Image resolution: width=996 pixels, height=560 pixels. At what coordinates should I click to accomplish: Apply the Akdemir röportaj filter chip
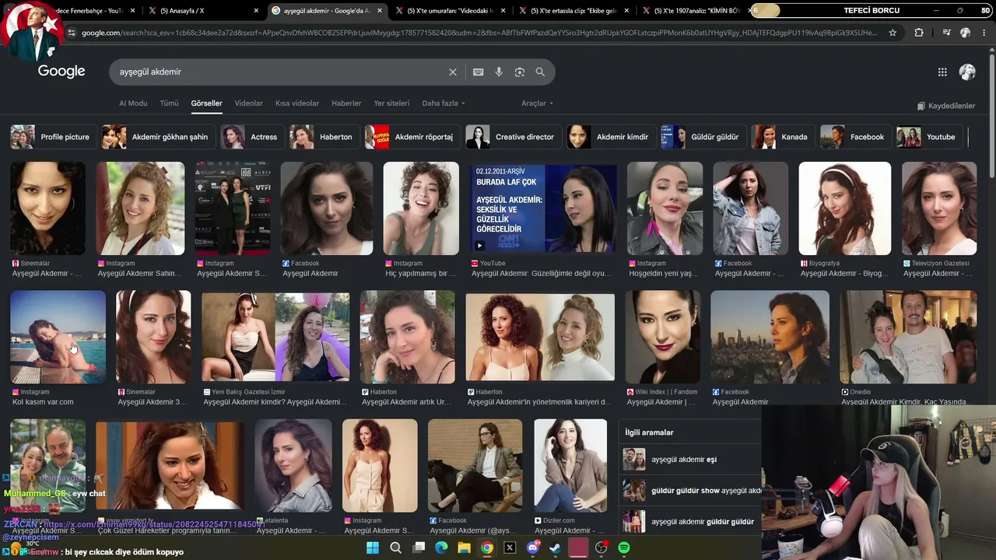coord(412,137)
